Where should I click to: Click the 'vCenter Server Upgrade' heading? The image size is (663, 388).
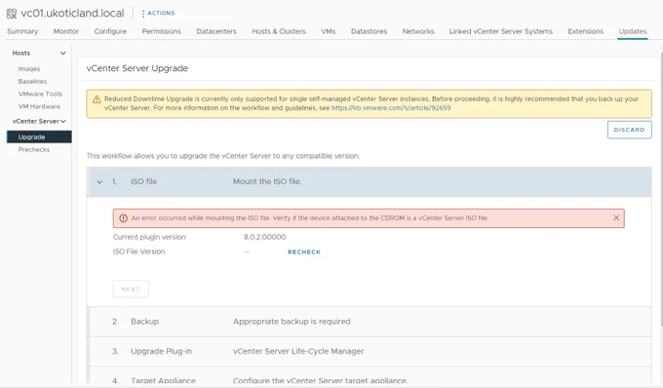click(x=137, y=68)
